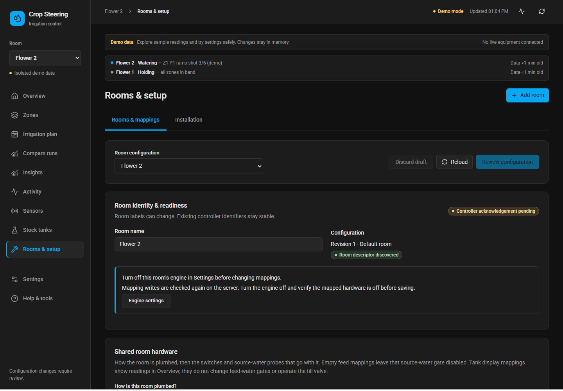Click the Room descriptor discovered badge
The height and width of the screenshot is (391, 563).
[366, 255]
